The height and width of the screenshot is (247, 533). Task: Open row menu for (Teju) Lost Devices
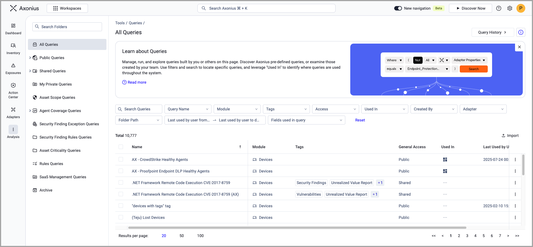coord(515,217)
